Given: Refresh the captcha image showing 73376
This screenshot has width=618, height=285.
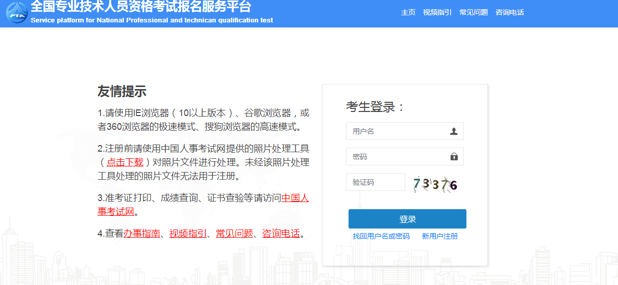Looking at the screenshot, I should tap(435, 184).
